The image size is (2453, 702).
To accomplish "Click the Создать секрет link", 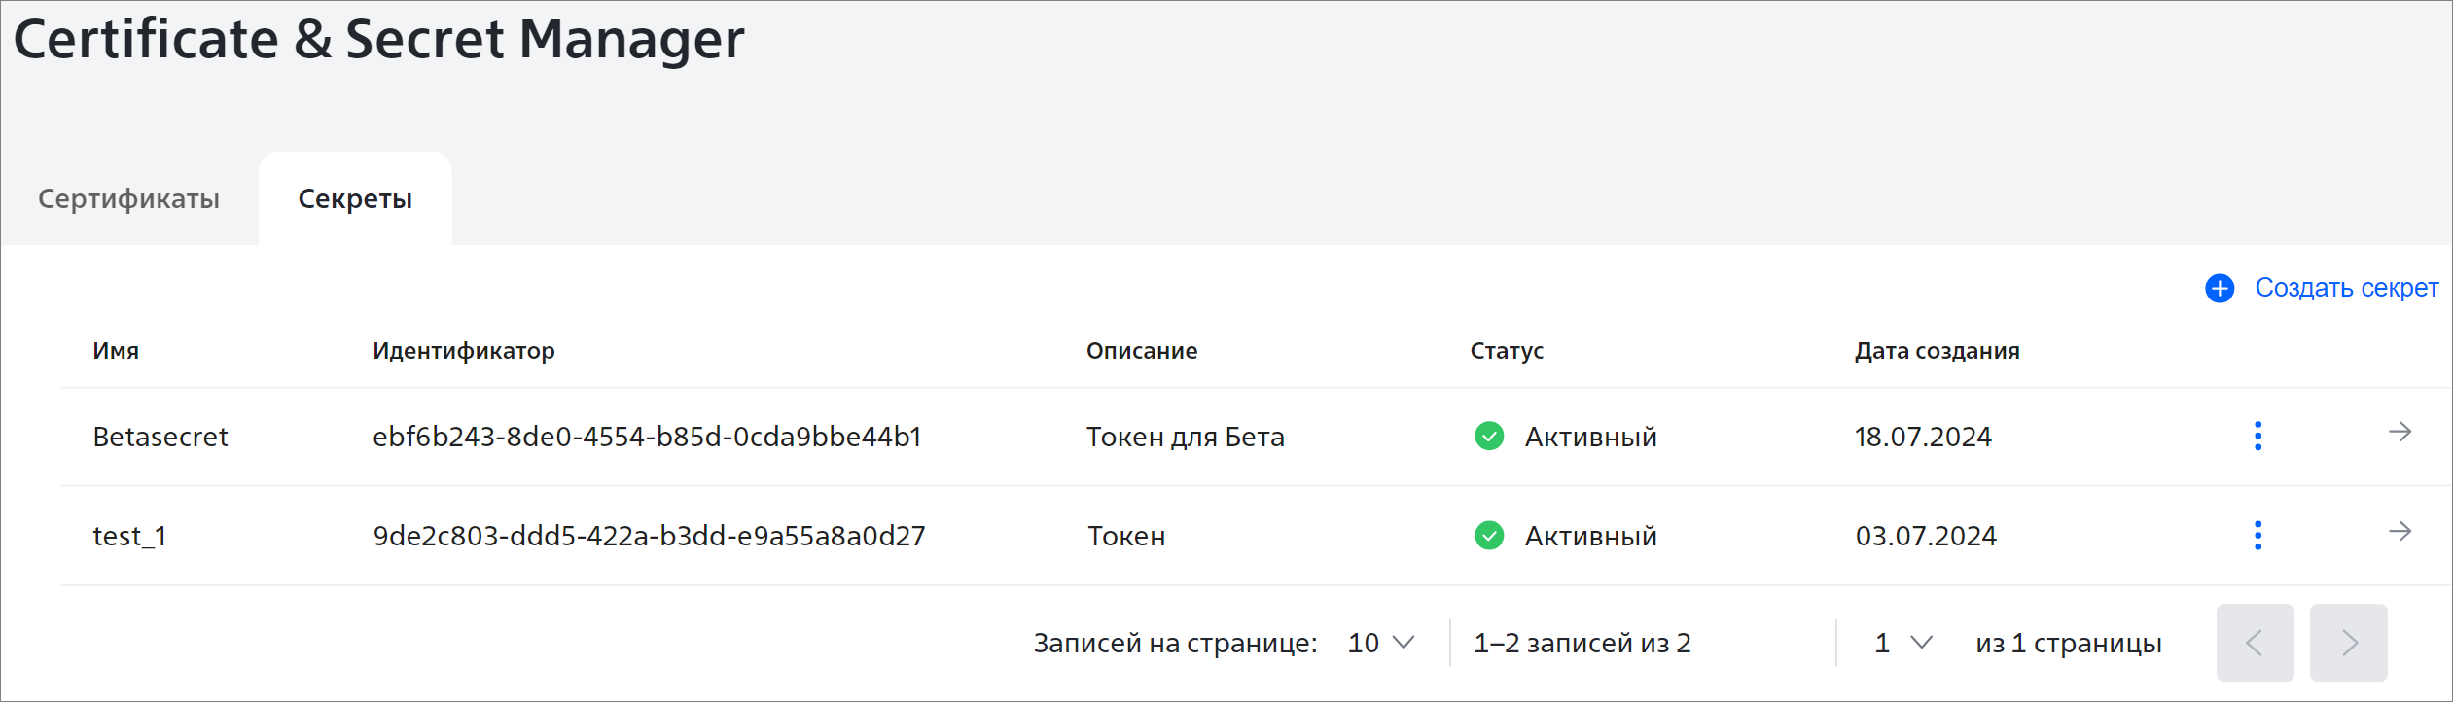I will tap(2346, 288).
